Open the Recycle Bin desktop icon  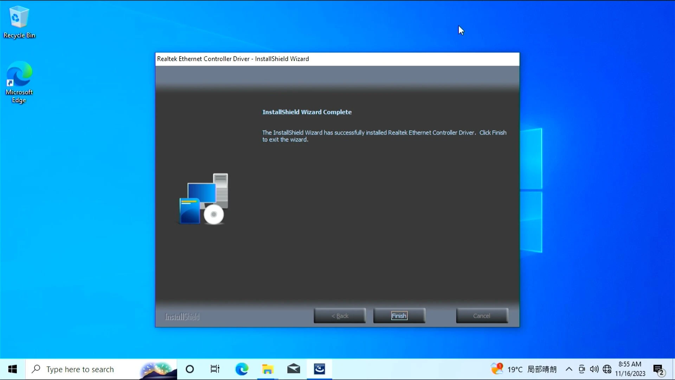[19, 22]
